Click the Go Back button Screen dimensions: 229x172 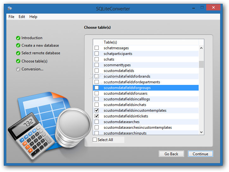click(x=171, y=154)
